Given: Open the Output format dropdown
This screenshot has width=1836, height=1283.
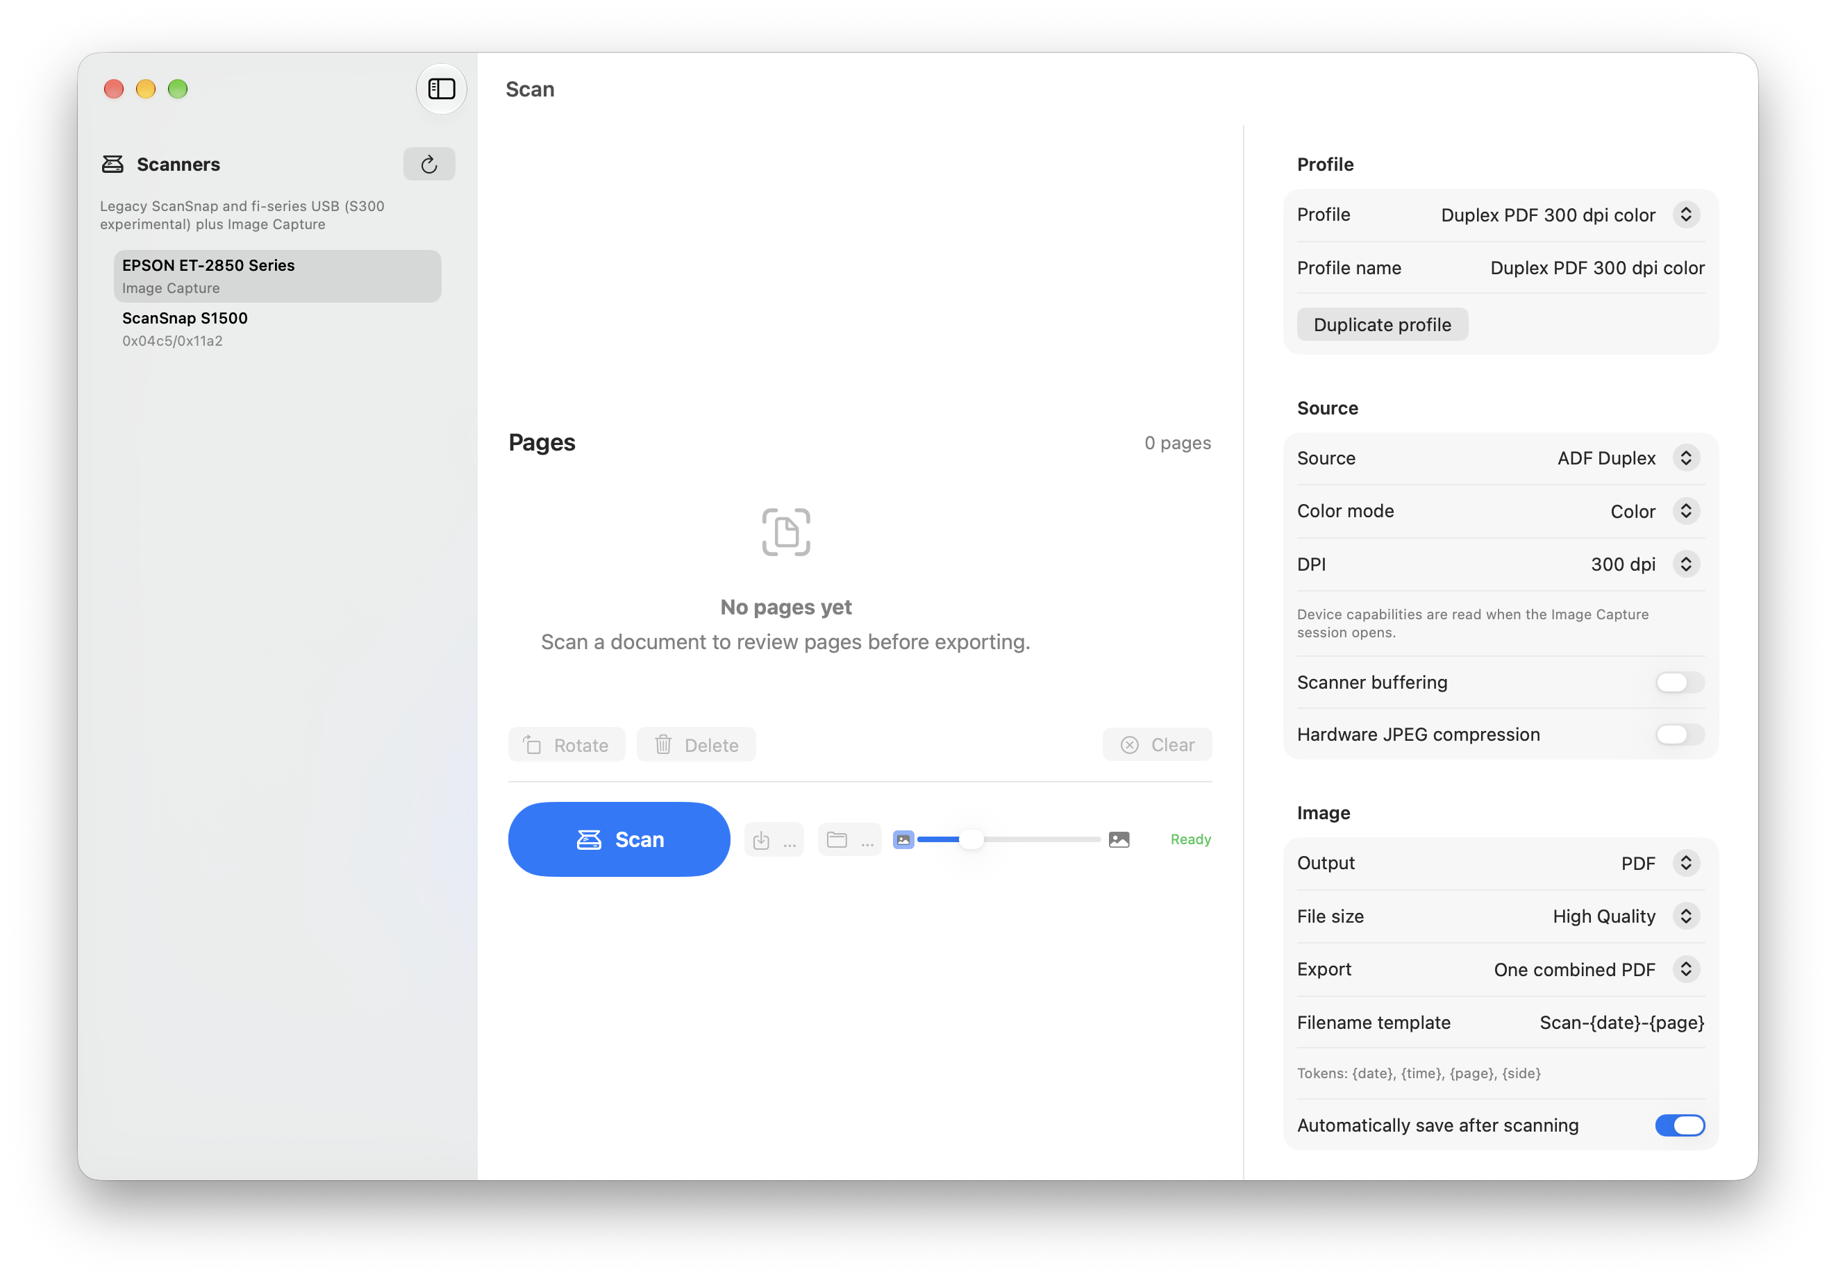Looking at the screenshot, I should (x=1686, y=862).
